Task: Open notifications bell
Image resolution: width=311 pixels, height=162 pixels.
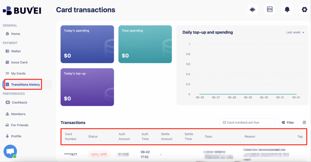Action: (287, 9)
